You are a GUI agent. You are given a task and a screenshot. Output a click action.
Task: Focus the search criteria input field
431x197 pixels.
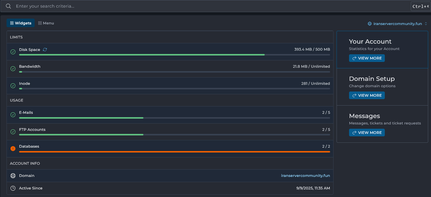coord(209,6)
